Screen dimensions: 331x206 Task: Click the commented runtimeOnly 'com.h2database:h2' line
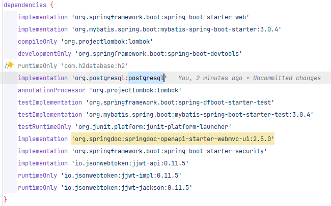[73, 66]
